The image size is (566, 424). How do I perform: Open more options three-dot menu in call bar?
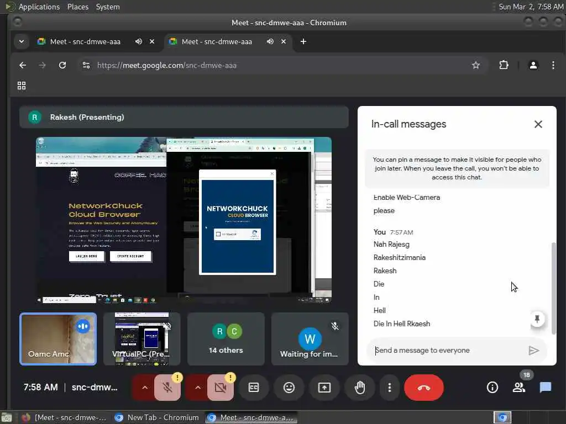click(389, 388)
